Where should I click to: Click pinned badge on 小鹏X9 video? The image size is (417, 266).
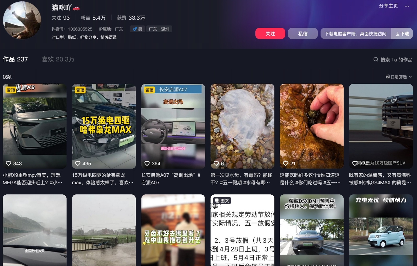click(x=11, y=90)
